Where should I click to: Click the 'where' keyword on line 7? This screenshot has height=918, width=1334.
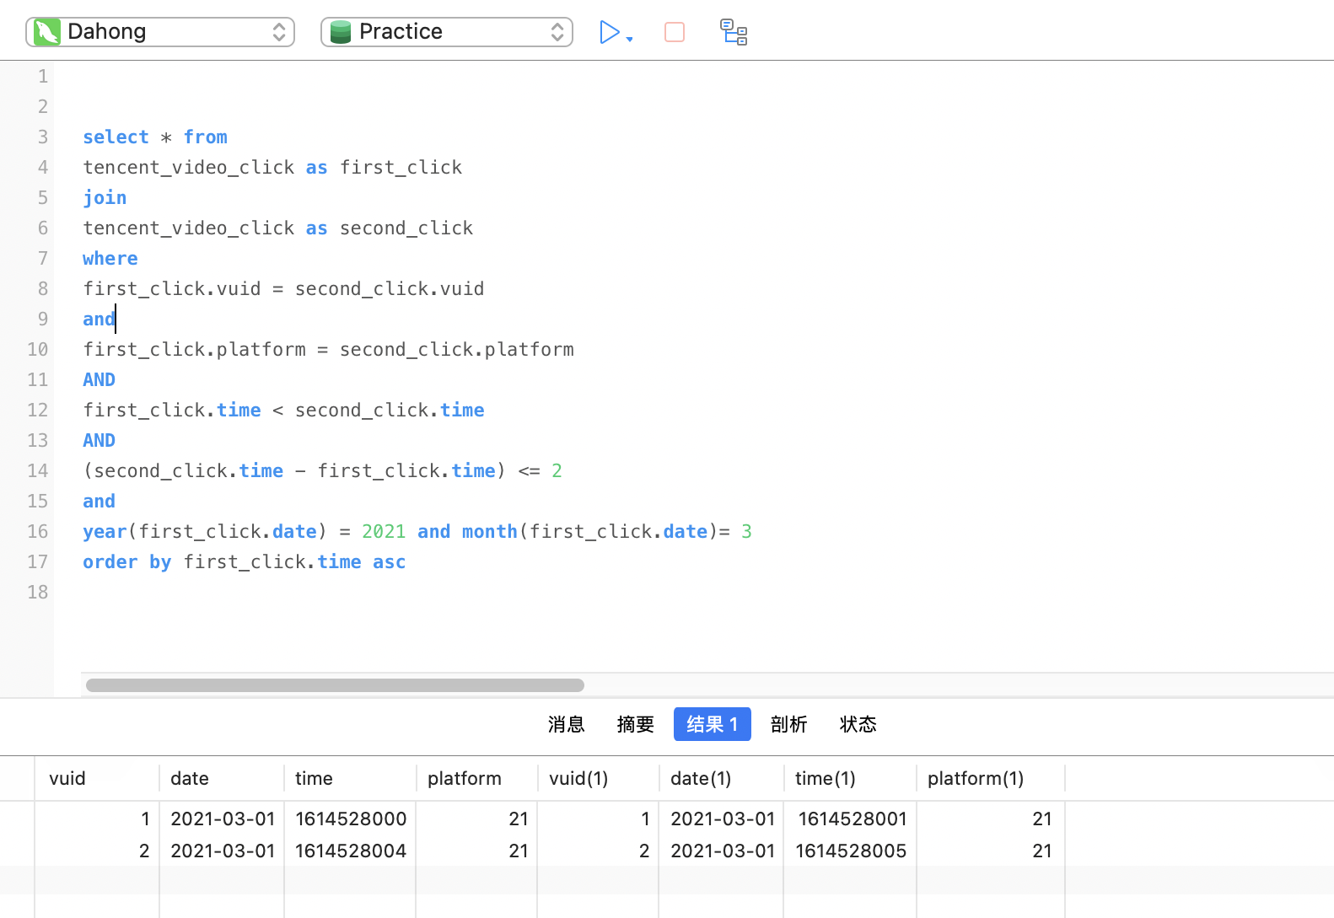click(110, 258)
